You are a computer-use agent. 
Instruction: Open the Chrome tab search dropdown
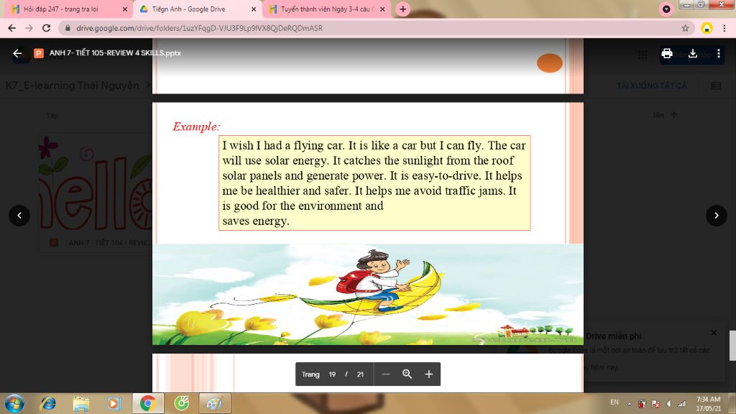pos(666,9)
